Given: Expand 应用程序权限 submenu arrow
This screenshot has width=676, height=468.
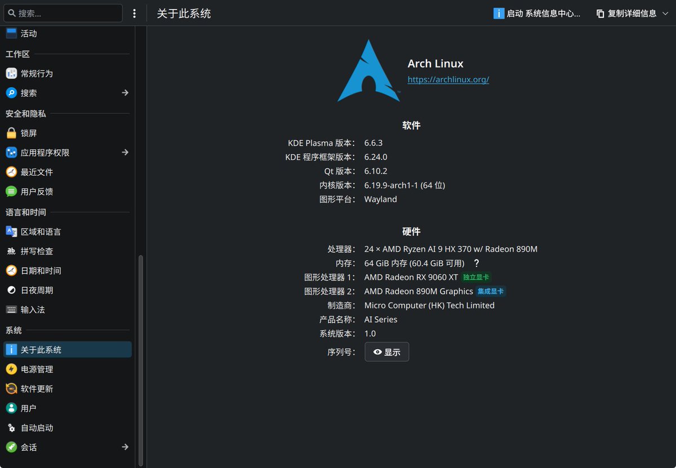Looking at the screenshot, I should click(125, 153).
